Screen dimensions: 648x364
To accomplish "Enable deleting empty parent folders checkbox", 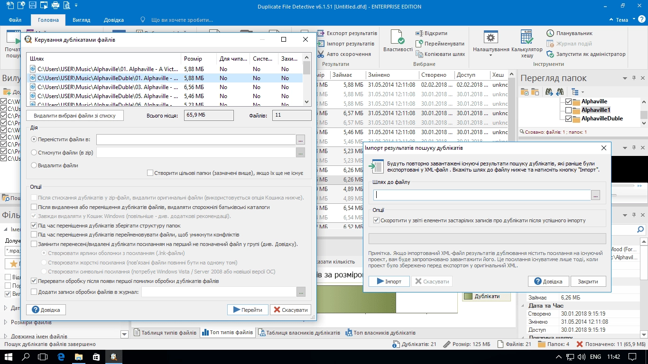I will [x=34, y=207].
